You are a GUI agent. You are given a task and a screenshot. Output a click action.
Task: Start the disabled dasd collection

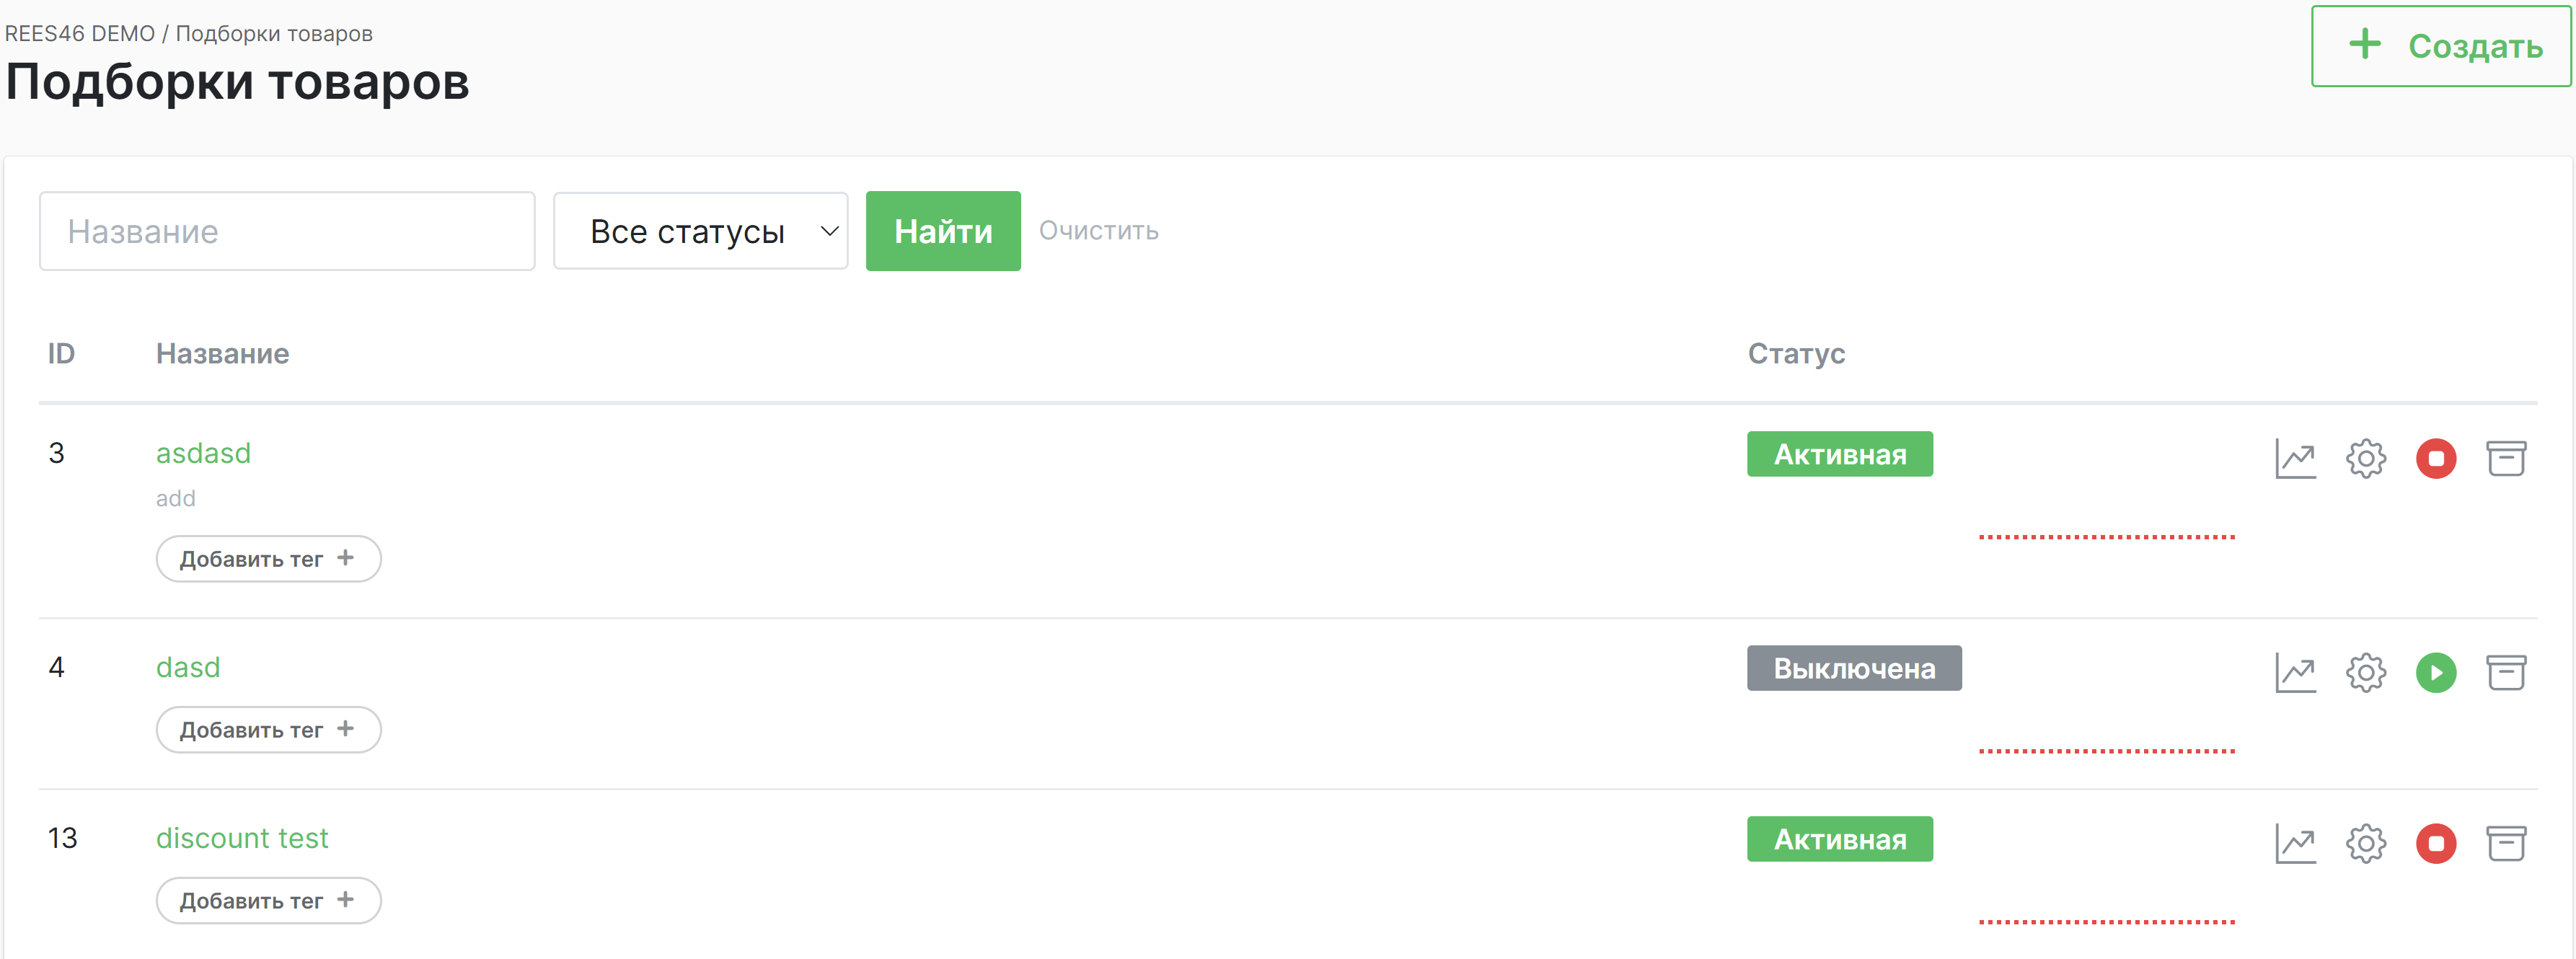2435,673
